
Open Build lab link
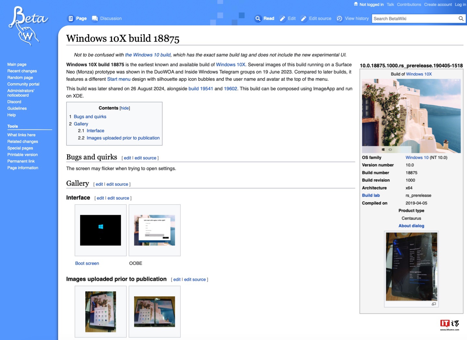click(x=371, y=195)
